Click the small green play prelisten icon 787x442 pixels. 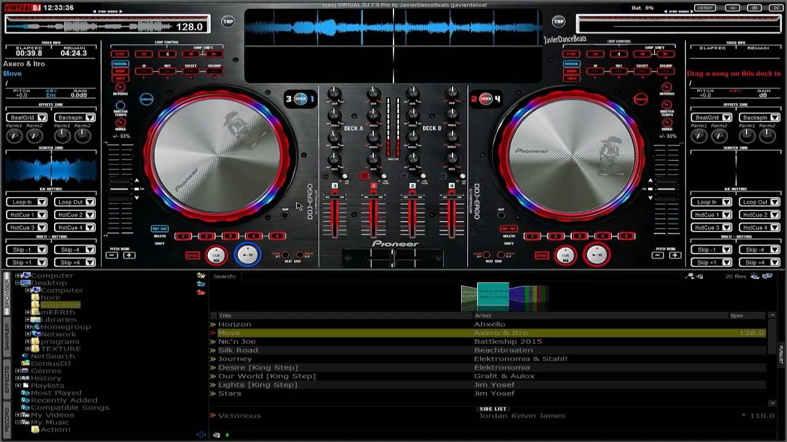(227, 435)
